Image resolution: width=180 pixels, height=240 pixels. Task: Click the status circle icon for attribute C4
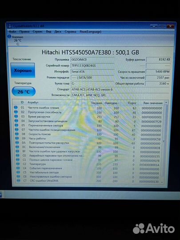coord(18,168)
